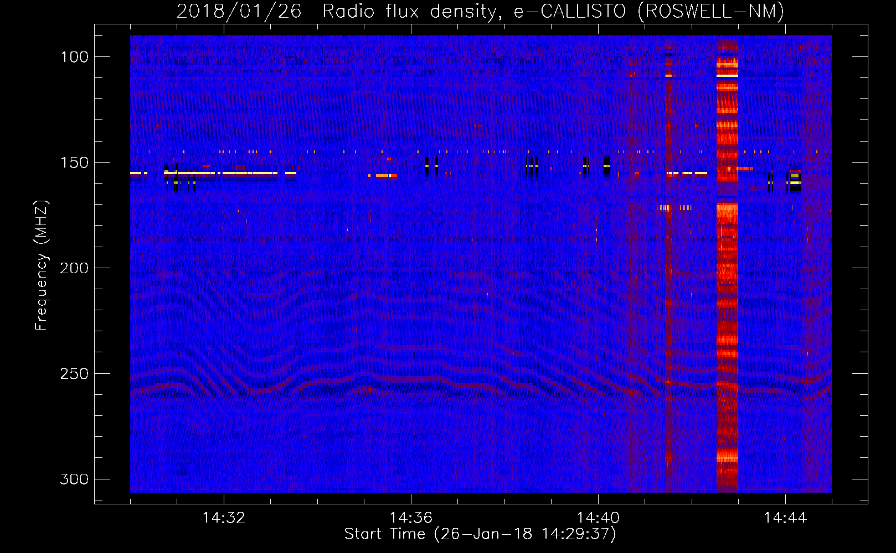Screen dimensions: 896x553
Task: Click the 100 frequency tick label
Action: tap(74, 57)
